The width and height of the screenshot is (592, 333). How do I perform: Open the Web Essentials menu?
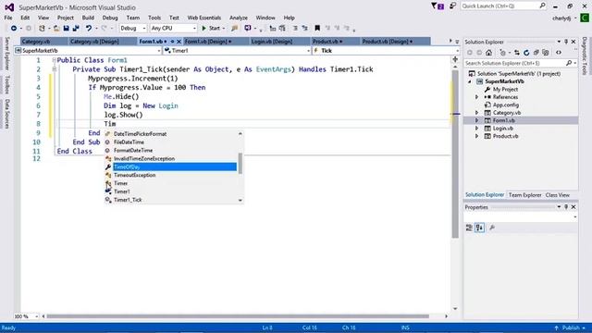(x=203, y=18)
